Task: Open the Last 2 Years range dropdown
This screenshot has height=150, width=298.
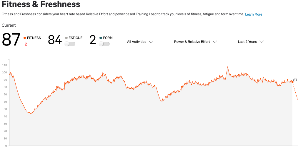Action: point(251,42)
